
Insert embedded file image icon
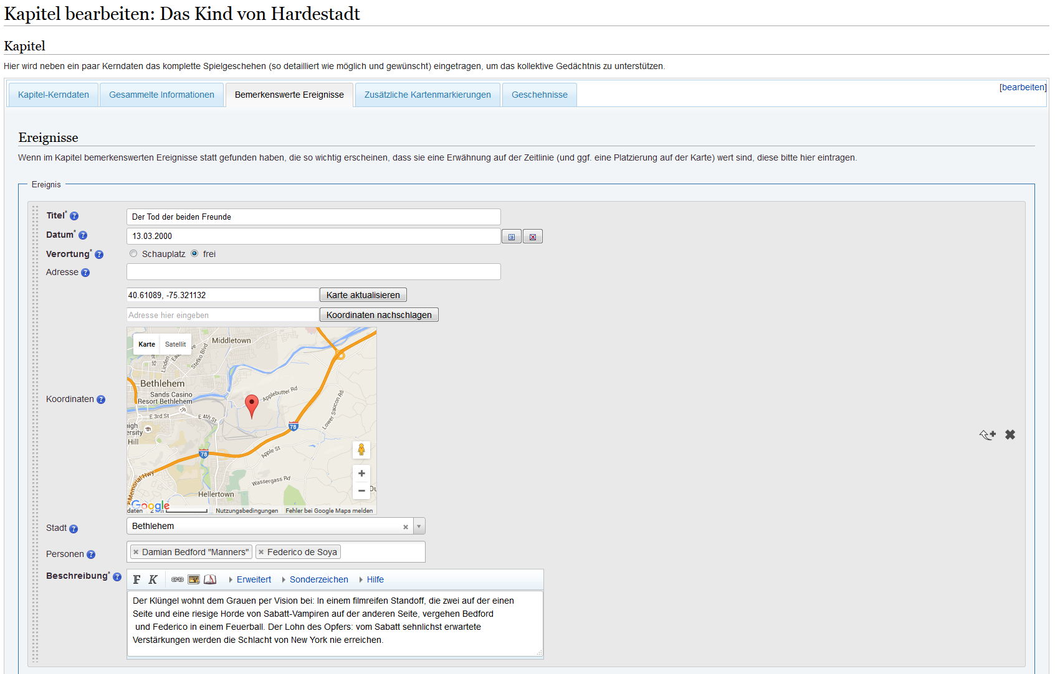(x=194, y=579)
